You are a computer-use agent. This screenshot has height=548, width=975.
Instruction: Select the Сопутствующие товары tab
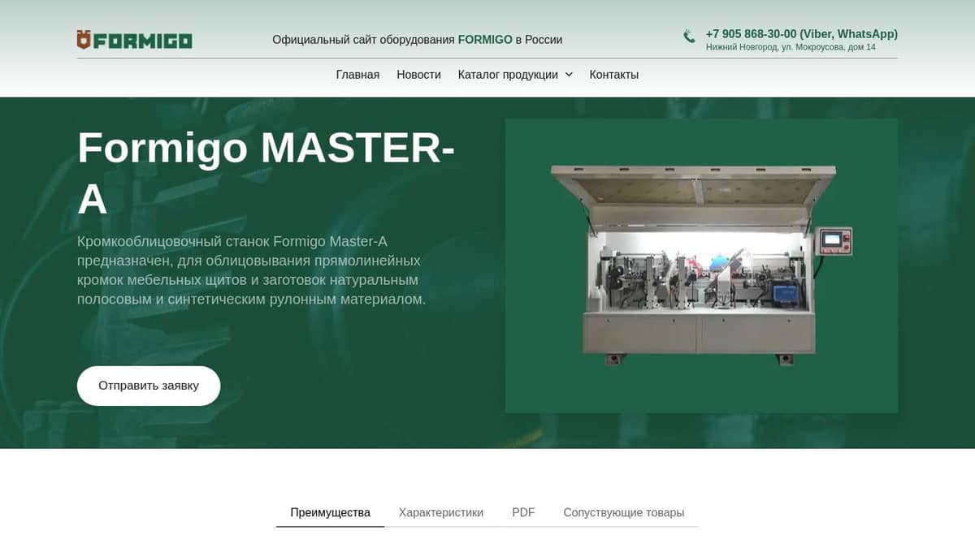624,512
